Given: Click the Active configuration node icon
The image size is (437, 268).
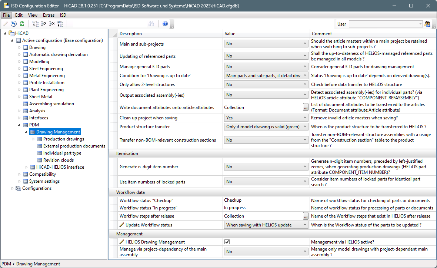Looking at the screenshot, I should click(x=19, y=40).
